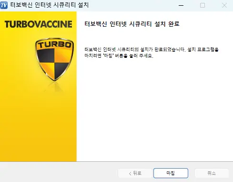The height and width of the screenshot is (182, 233).
Task: Click the sentence beginning '터보백신 인터넷 시큐리티의 설치가'
Action: point(152,50)
